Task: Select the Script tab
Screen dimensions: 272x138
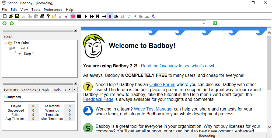Action: pyautogui.click(x=8, y=36)
